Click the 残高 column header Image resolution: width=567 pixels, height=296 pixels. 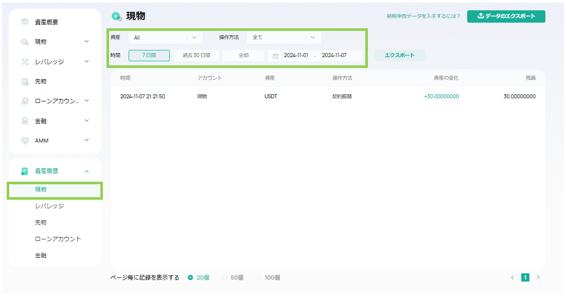coord(530,78)
